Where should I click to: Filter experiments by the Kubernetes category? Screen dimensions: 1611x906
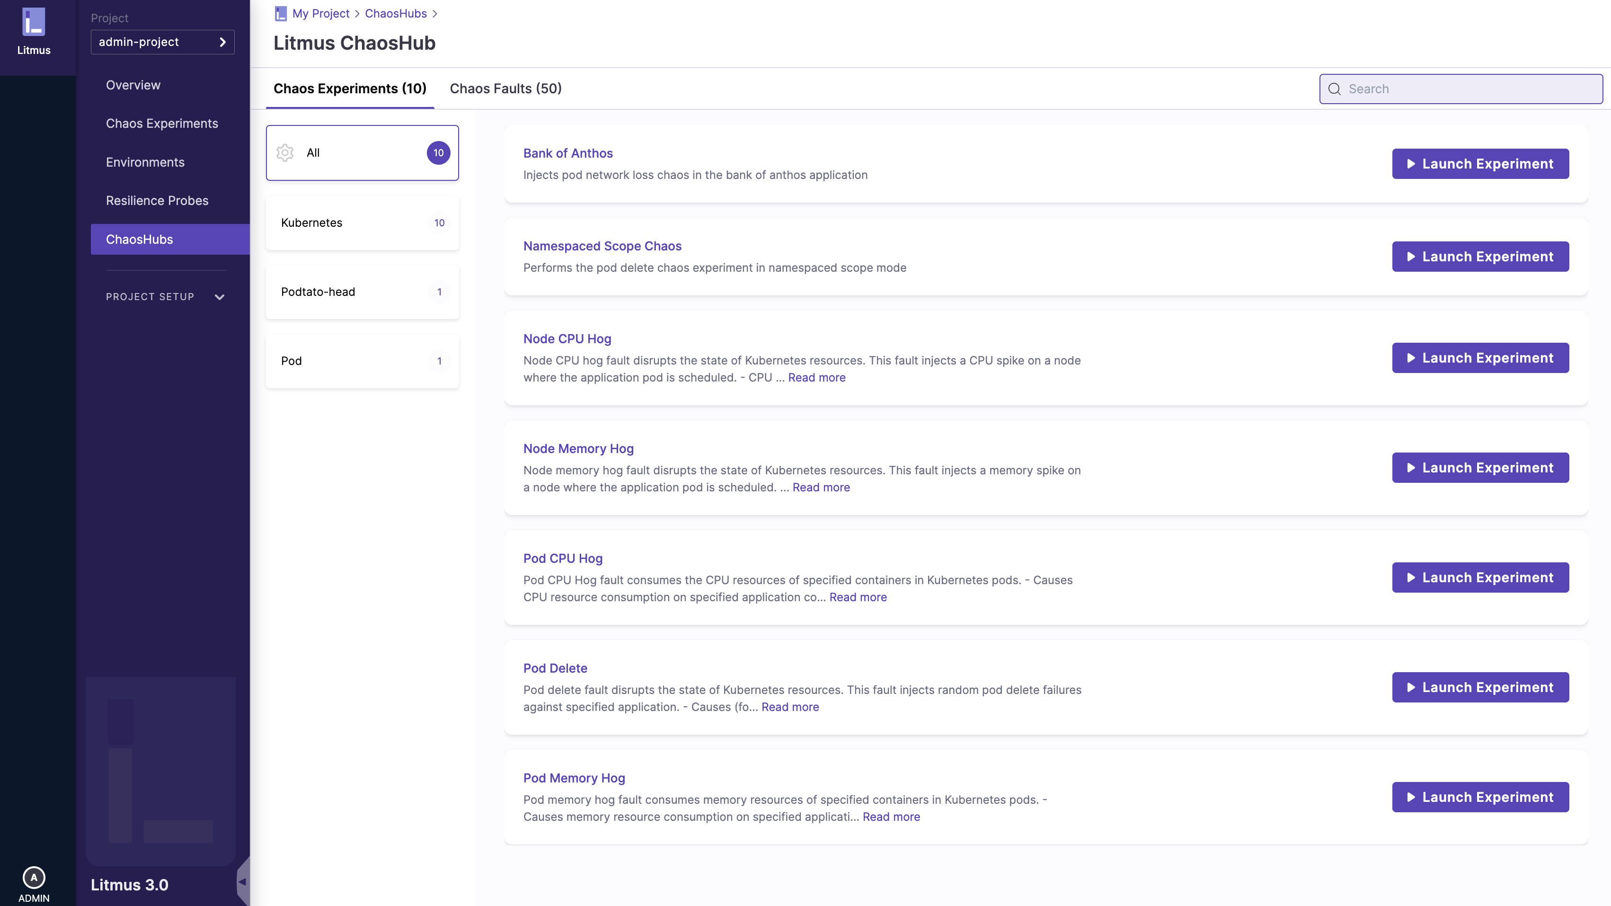click(362, 223)
